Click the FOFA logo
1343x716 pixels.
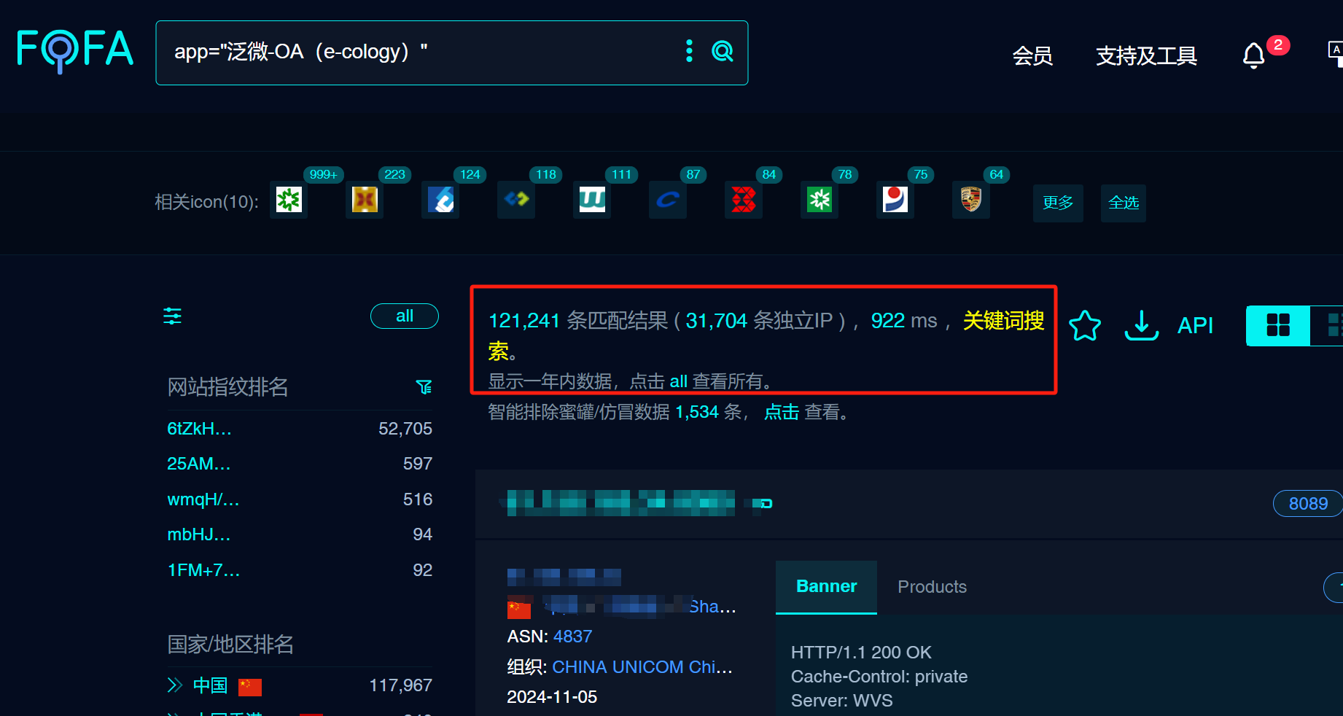[x=75, y=51]
